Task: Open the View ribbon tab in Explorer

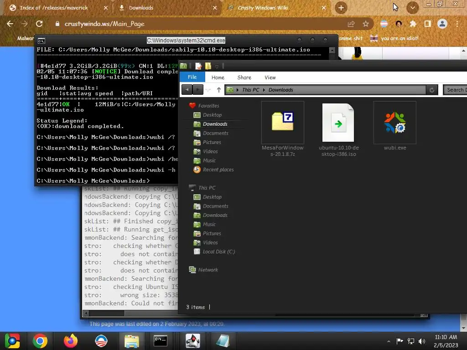Action: [270, 77]
